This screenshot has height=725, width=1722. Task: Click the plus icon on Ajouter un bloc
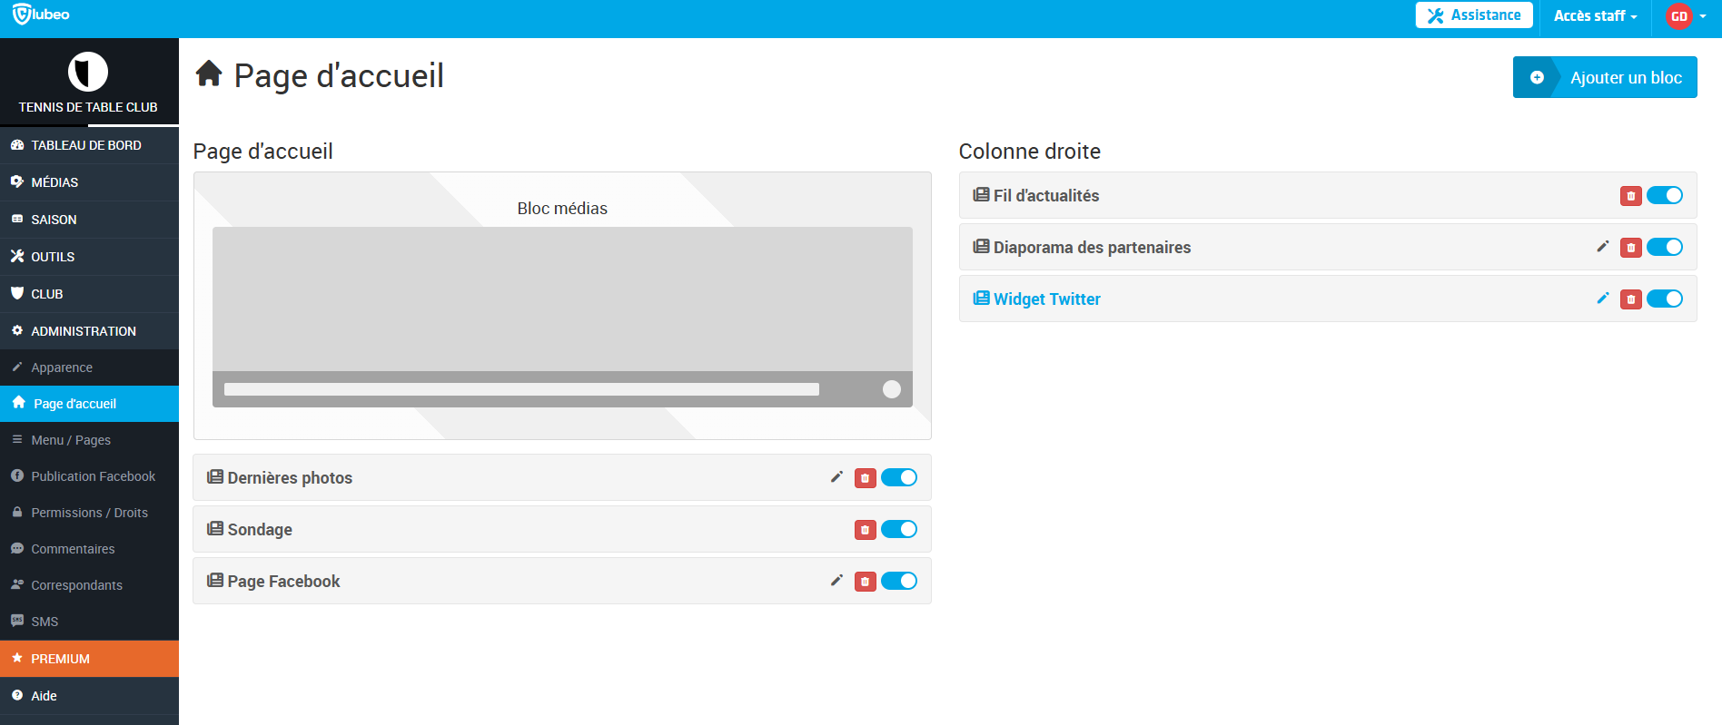[x=1537, y=78]
